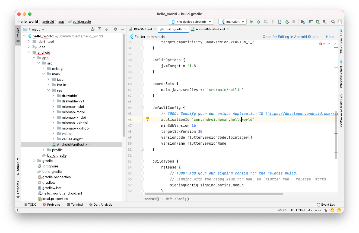Click the Run with Coverage icon
The height and width of the screenshot is (233, 359).
click(266, 22)
